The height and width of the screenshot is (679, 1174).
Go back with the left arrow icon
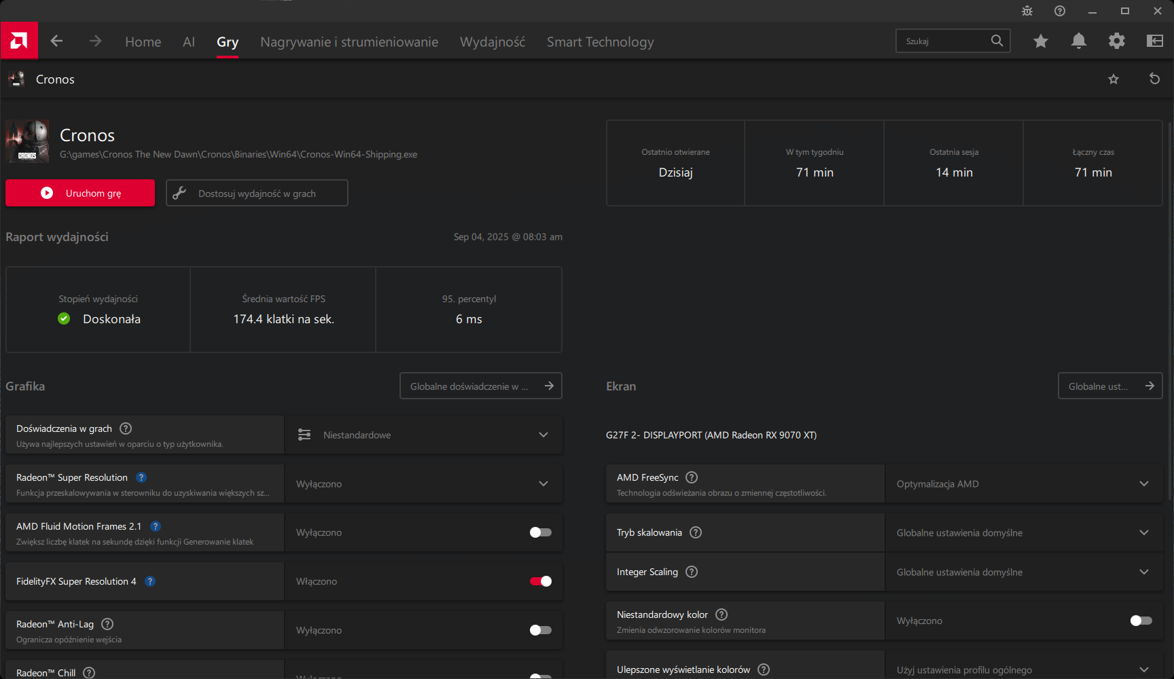[56, 41]
